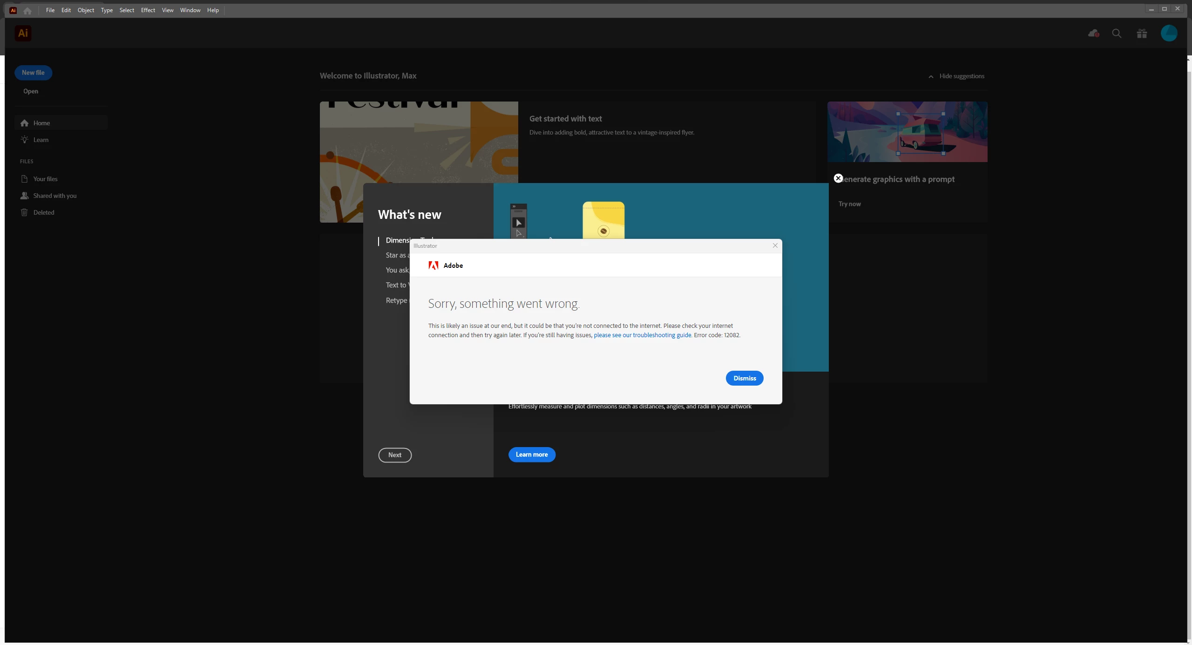Open the search magnifier icon
1192x645 pixels.
point(1117,34)
